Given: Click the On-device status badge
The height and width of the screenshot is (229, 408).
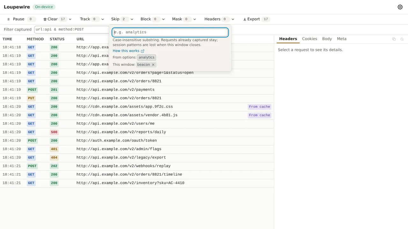Looking at the screenshot, I should pyautogui.click(x=44, y=7).
